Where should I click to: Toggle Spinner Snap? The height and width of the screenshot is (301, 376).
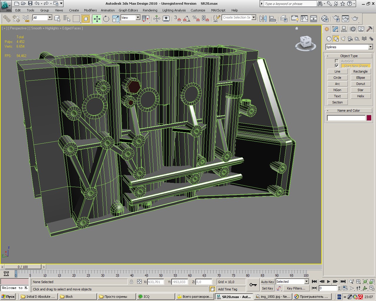pyautogui.click(x=206, y=19)
